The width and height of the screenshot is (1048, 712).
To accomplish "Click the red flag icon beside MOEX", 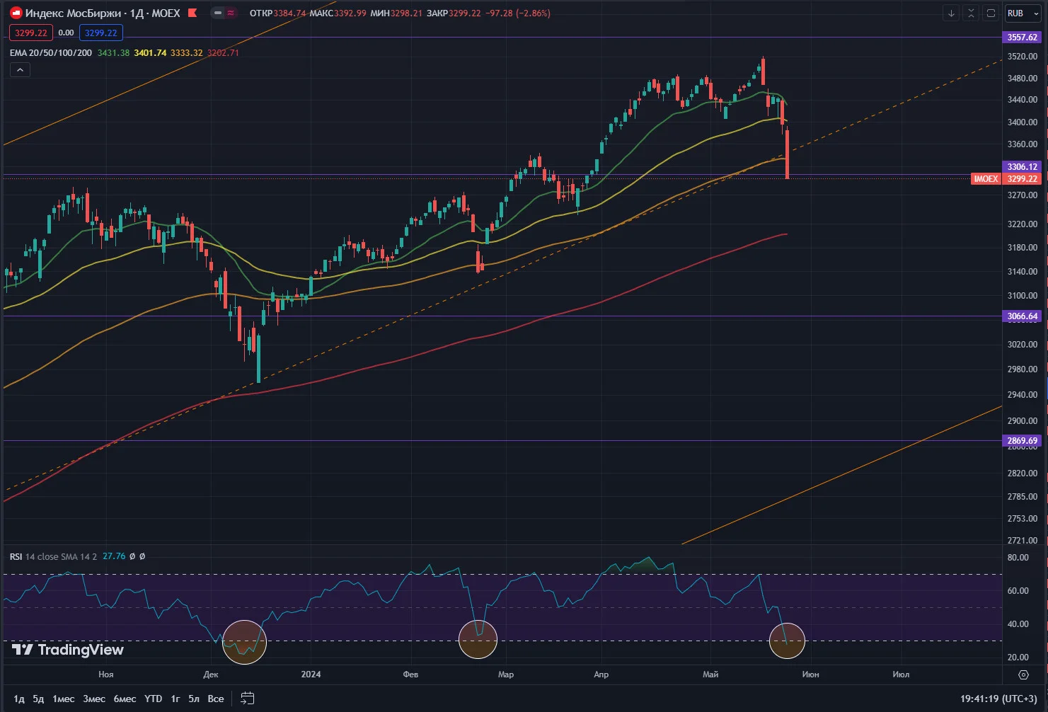I will point(192,13).
